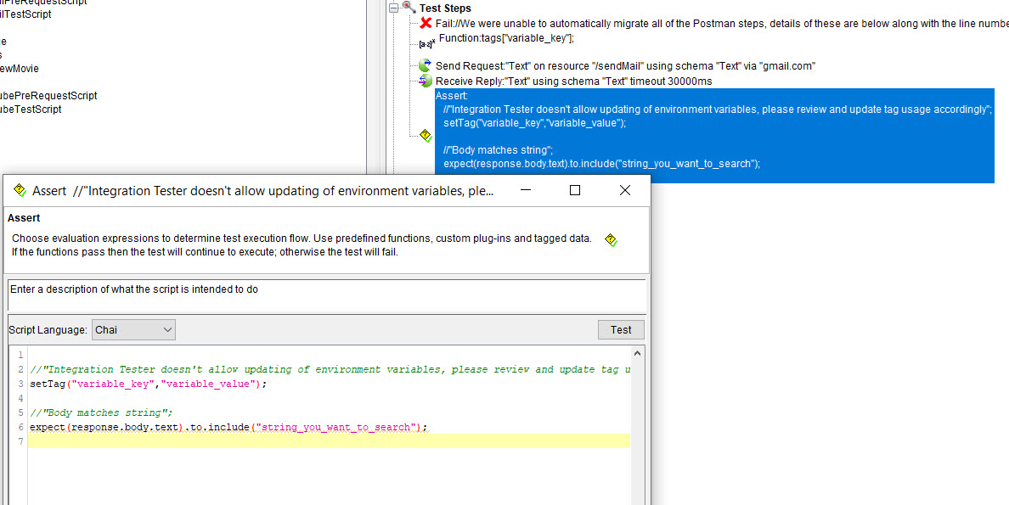Select the Receive Reply timeout 30000ms step
The height and width of the screenshot is (505, 1009).
coord(573,81)
